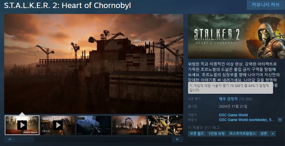The height and width of the screenshot is (146, 285).
Task: Click the S.T.A.L.K.E.R. 2 header capsule image
Action: [x=236, y=36]
